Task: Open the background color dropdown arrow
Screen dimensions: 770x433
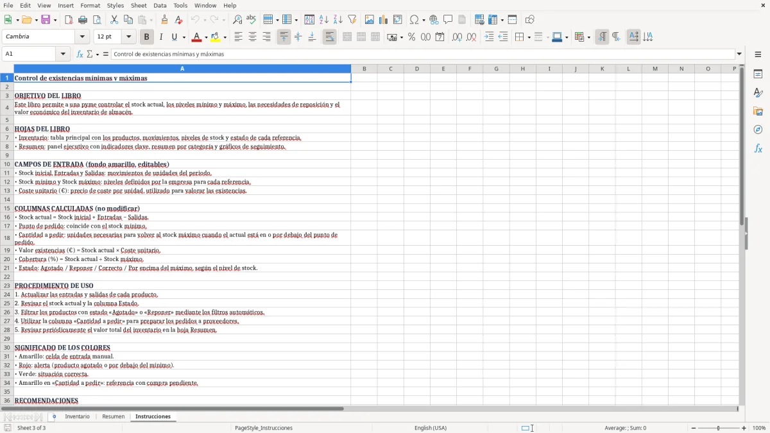Action: pyautogui.click(x=225, y=37)
